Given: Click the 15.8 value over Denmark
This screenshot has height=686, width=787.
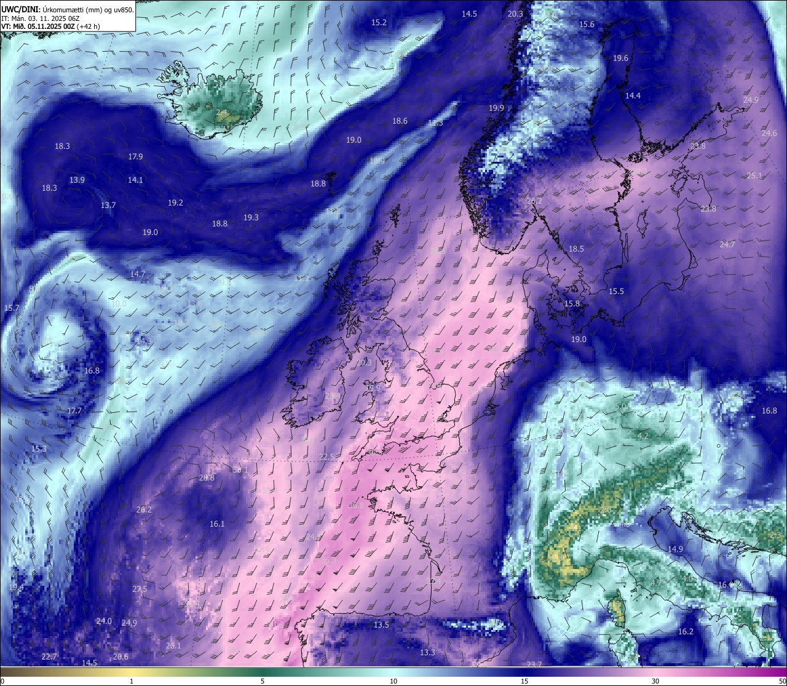Looking at the screenshot, I should 572,304.
